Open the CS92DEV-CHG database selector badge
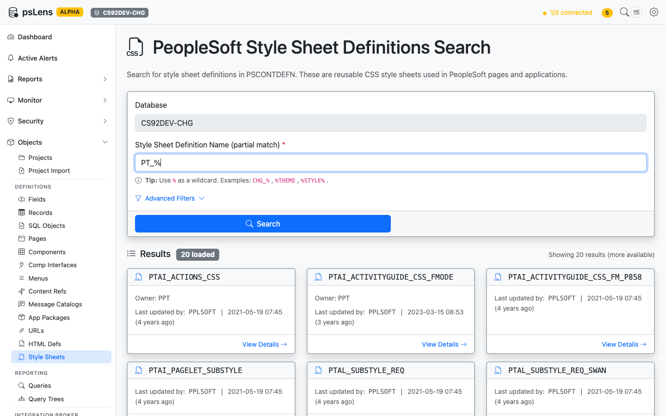 coord(119,12)
